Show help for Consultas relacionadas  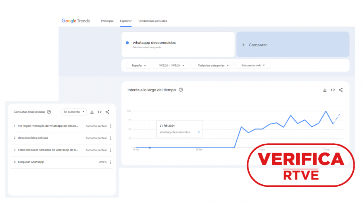[49, 112]
